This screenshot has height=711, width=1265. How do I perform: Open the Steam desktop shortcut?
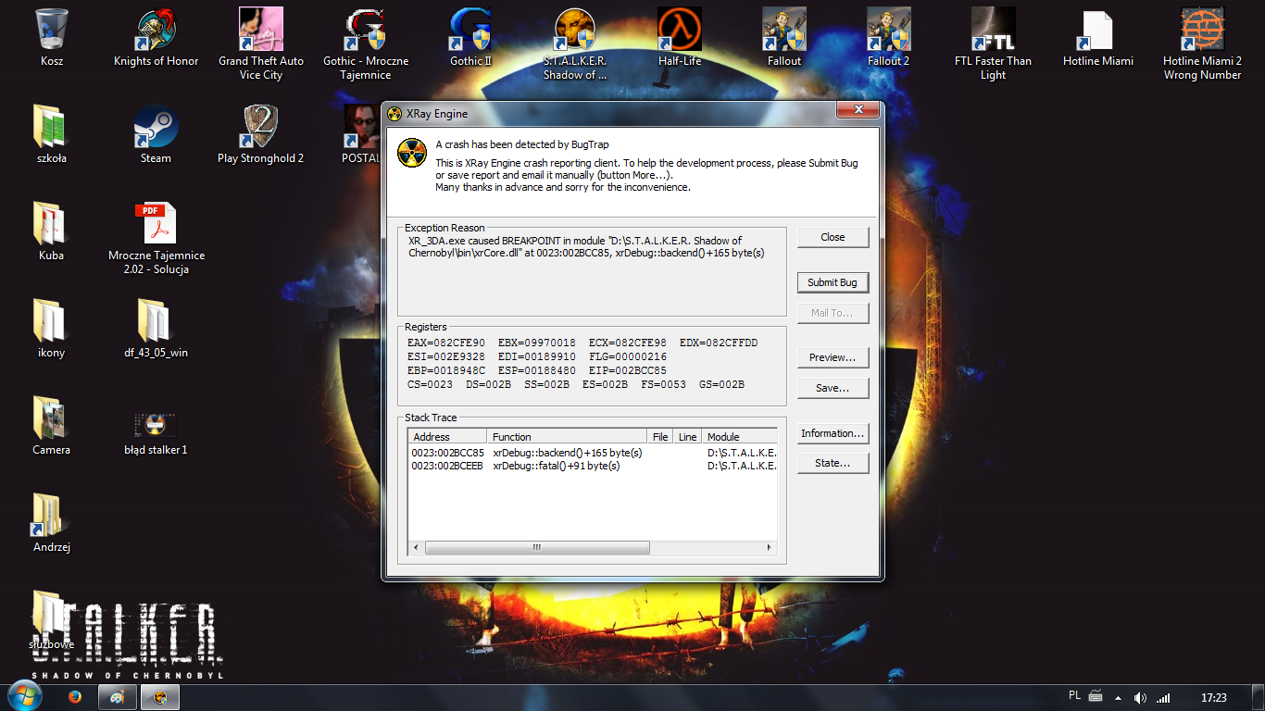tap(156, 128)
